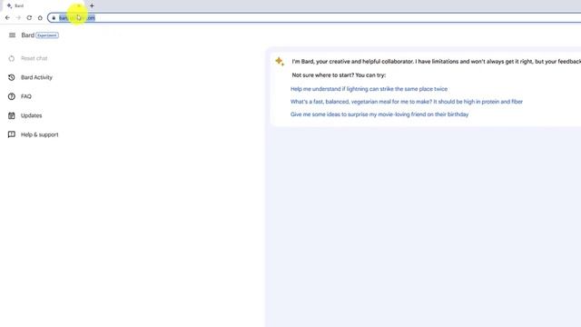
Task: Click the Bard sparkle icon in the chat
Action: (x=280, y=61)
